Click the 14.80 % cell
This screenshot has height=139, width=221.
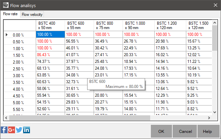[x=139, y=109]
